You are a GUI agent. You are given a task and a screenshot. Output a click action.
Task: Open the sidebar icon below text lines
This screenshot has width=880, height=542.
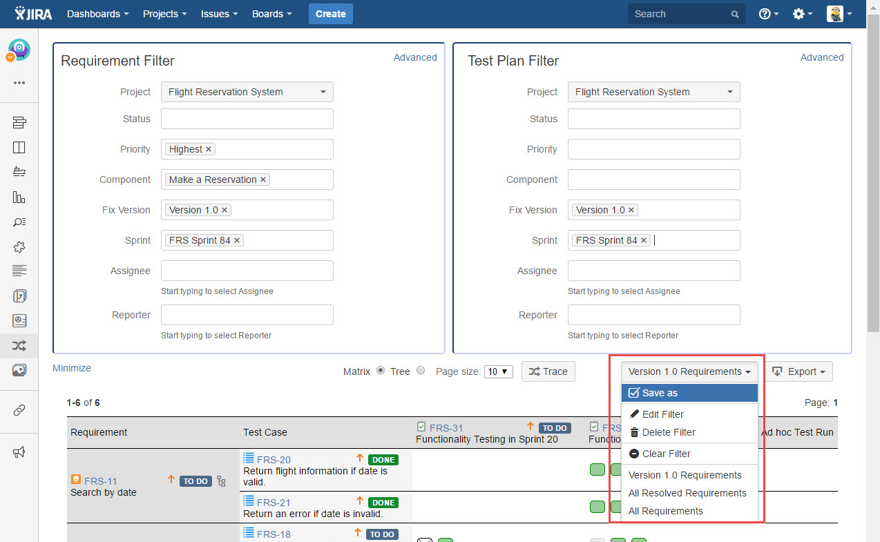[19, 296]
